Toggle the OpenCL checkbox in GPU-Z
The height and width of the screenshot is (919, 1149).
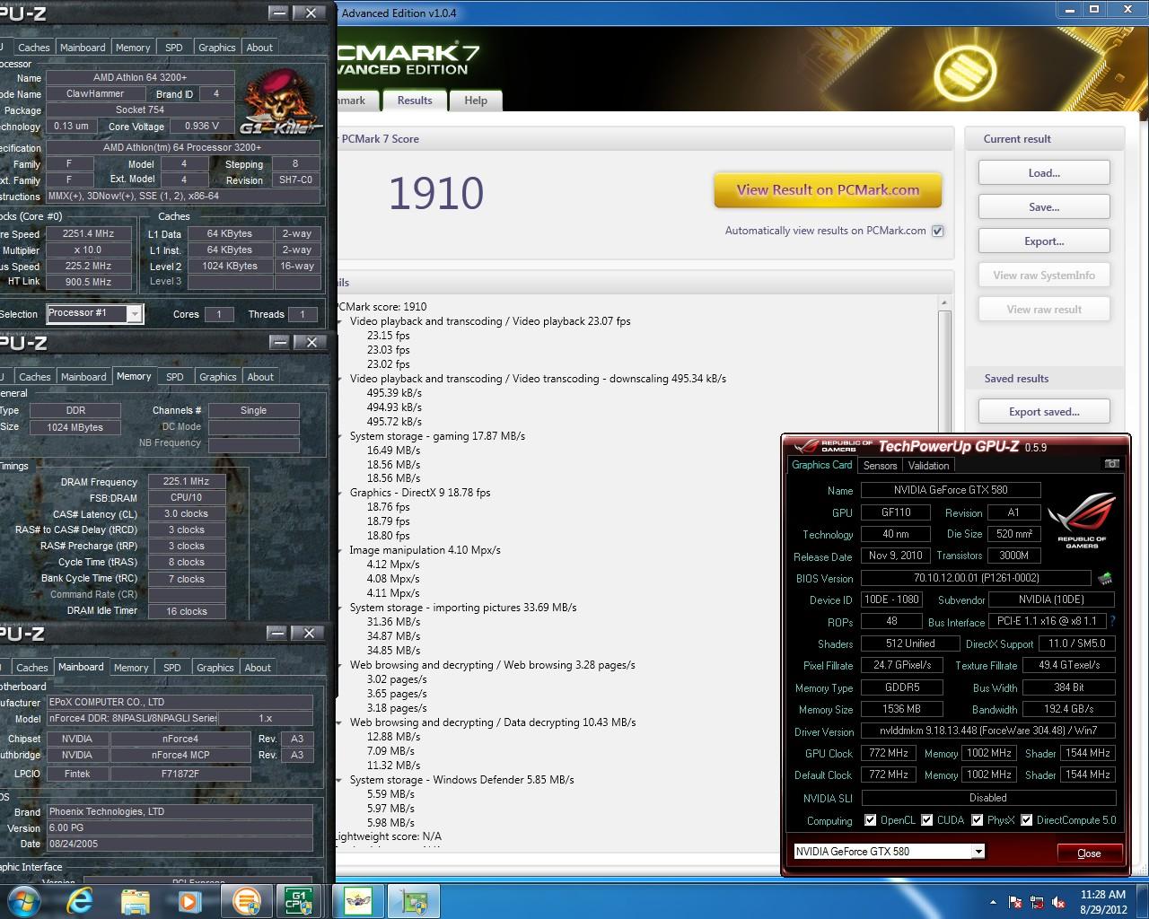click(x=870, y=819)
